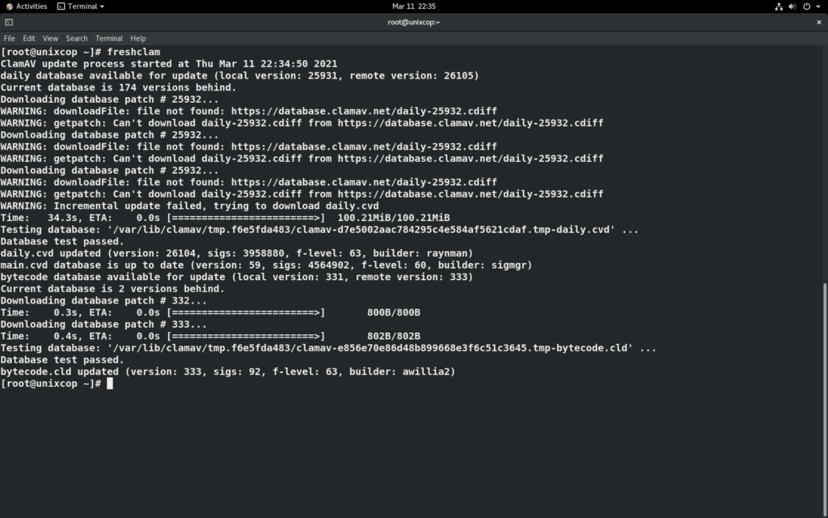Click the 800B/800B progress bar

click(x=246, y=312)
